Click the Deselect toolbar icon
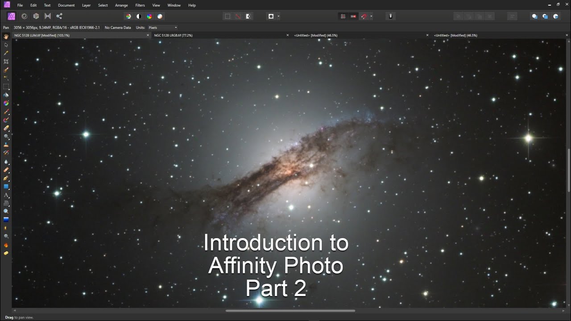Viewport: 571px width, 321px height. (238, 16)
